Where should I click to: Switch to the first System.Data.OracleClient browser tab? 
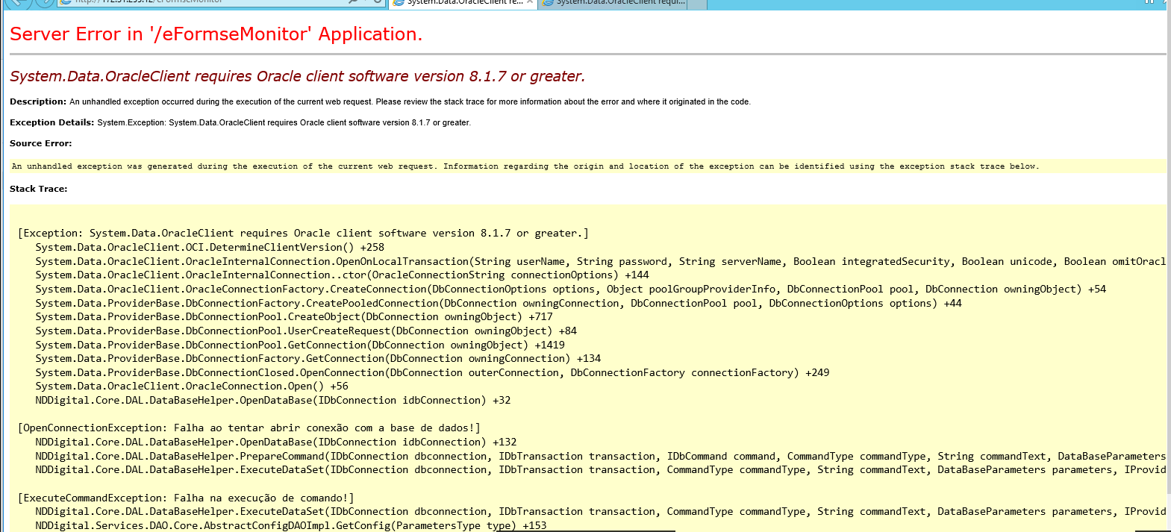463,3
